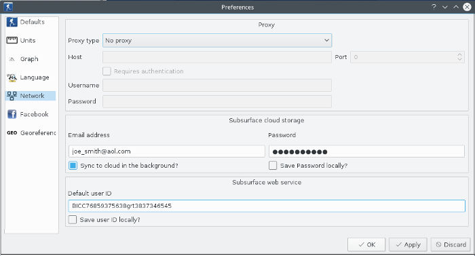Click the Subsurface app icon in title bar
This screenshot has width=475, height=256.
[x=8, y=7]
